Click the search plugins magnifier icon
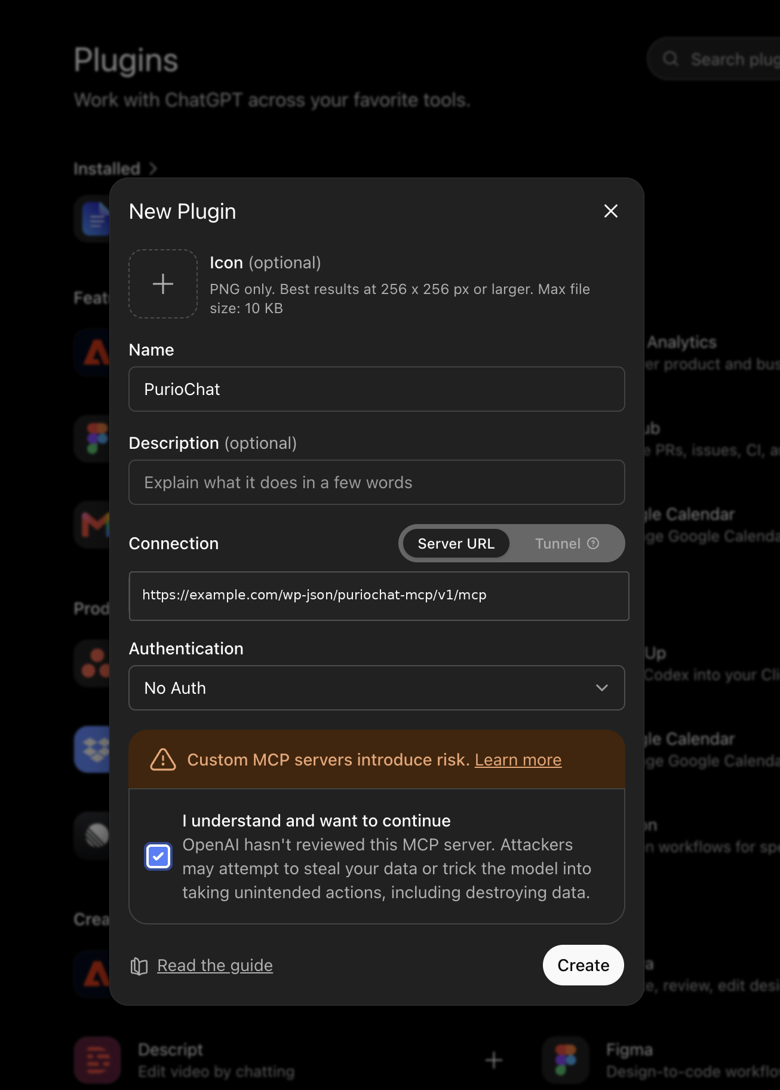780x1090 pixels. coord(671,59)
